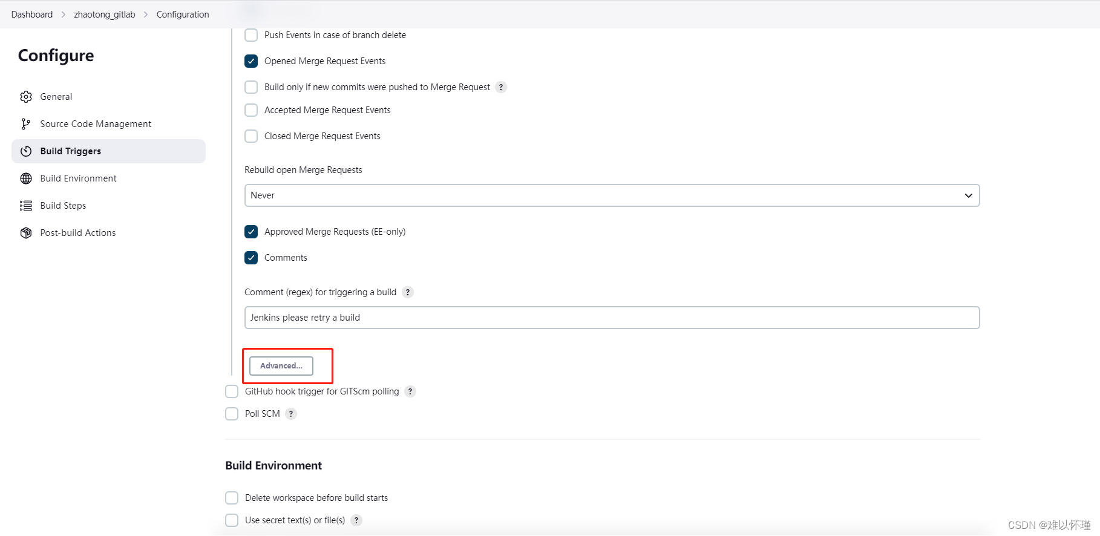Viewport: 1100px width, 536px height.
Task: Uncheck Opened Merge Request Events
Action: click(251, 61)
